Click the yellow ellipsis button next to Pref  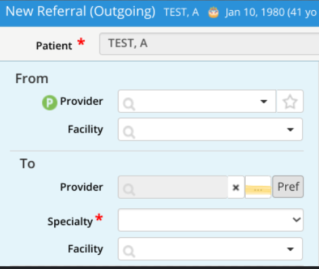[x=258, y=187]
